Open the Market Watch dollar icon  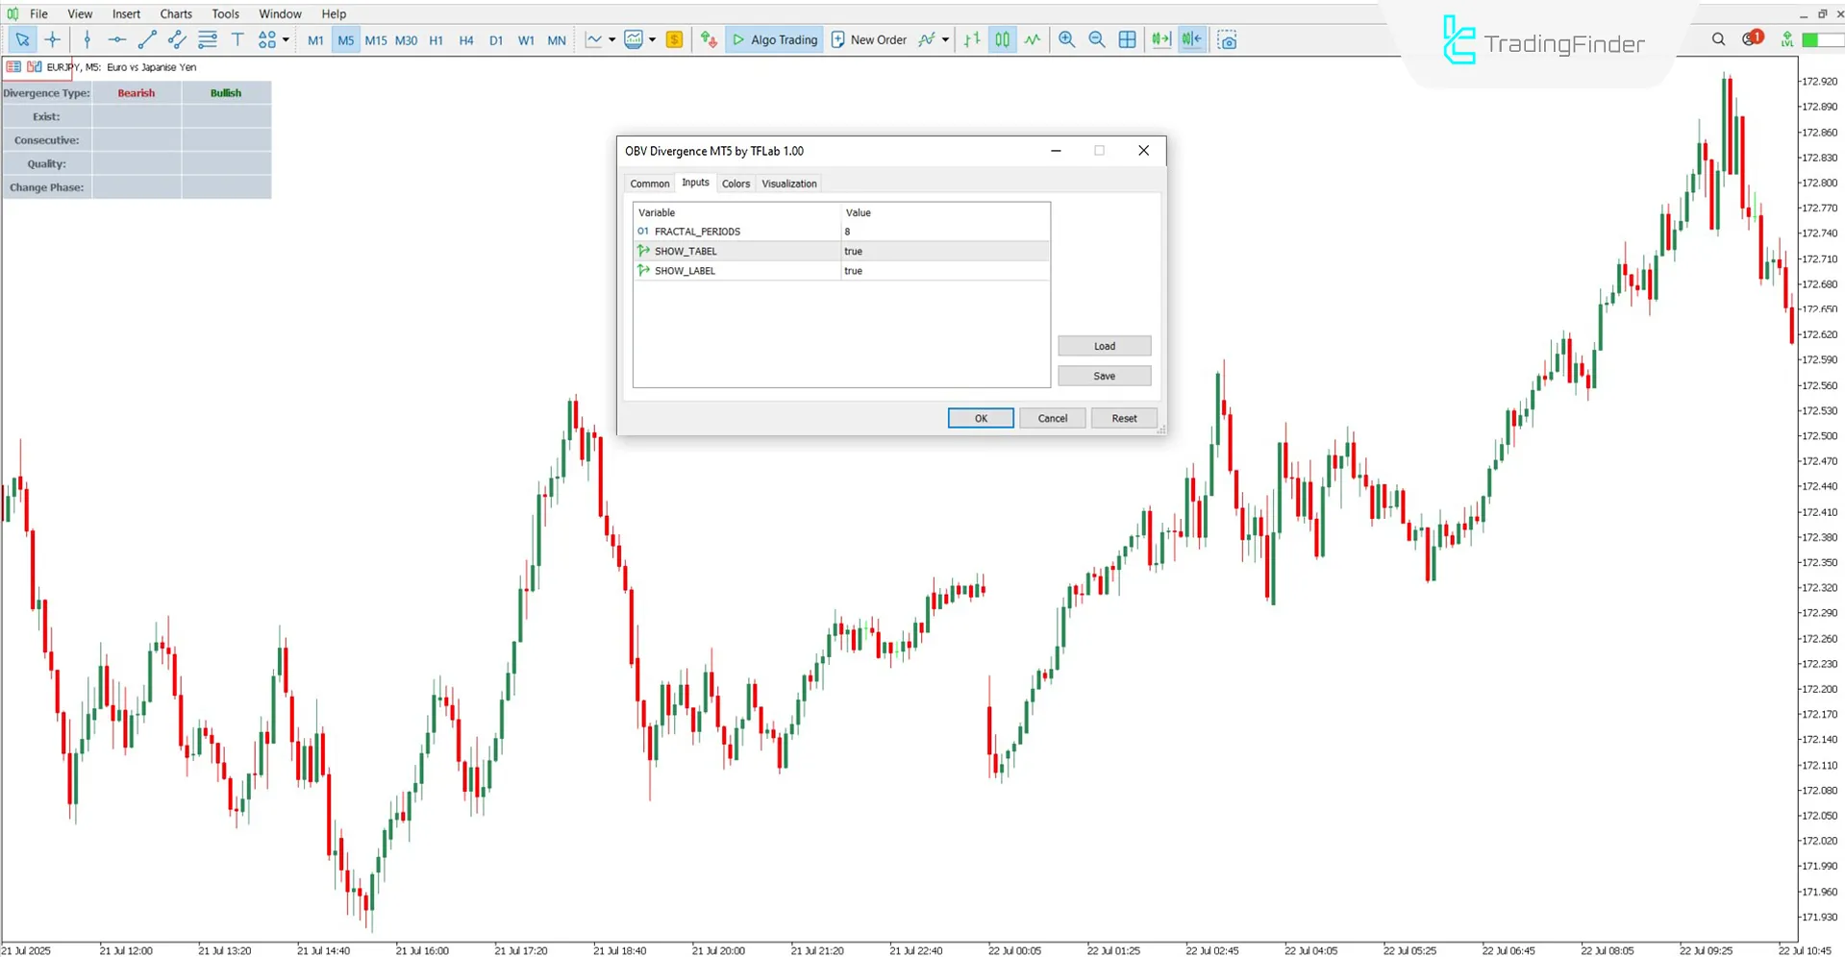pyautogui.click(x=673, y=39)
